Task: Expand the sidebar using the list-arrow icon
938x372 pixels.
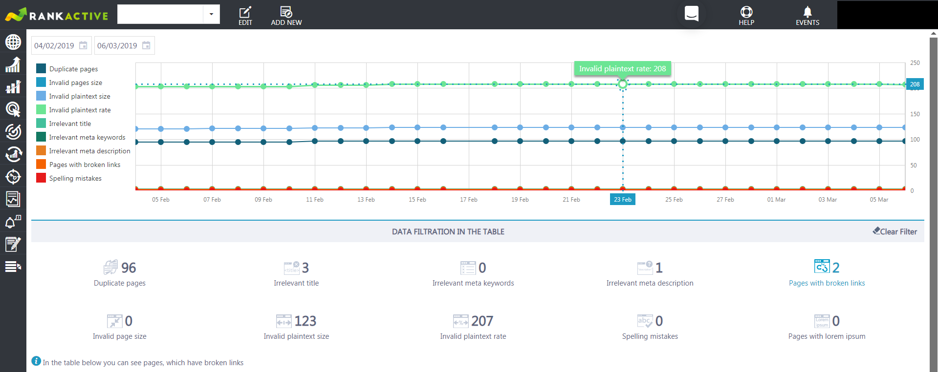Action: pyautogui.click(x=13, y=267)
